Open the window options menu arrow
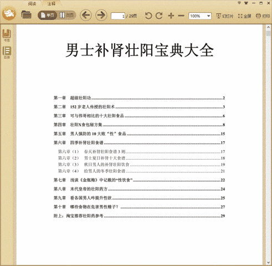The width and height of the screenshot is (272, 266). 239,3
